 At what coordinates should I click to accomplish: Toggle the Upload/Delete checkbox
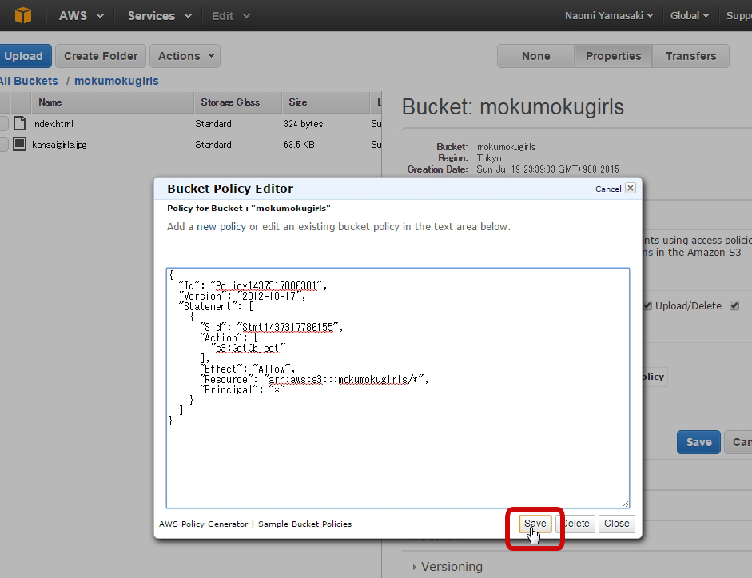[647, 305]
